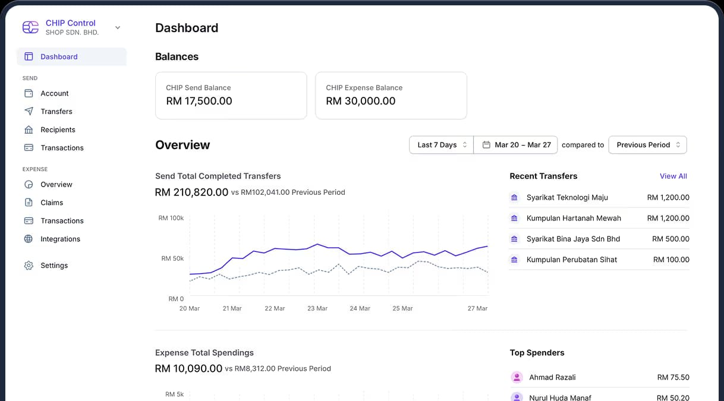The image size is (724, 401).
Task: Click View All recent transfers link
Action: (673, 176)
